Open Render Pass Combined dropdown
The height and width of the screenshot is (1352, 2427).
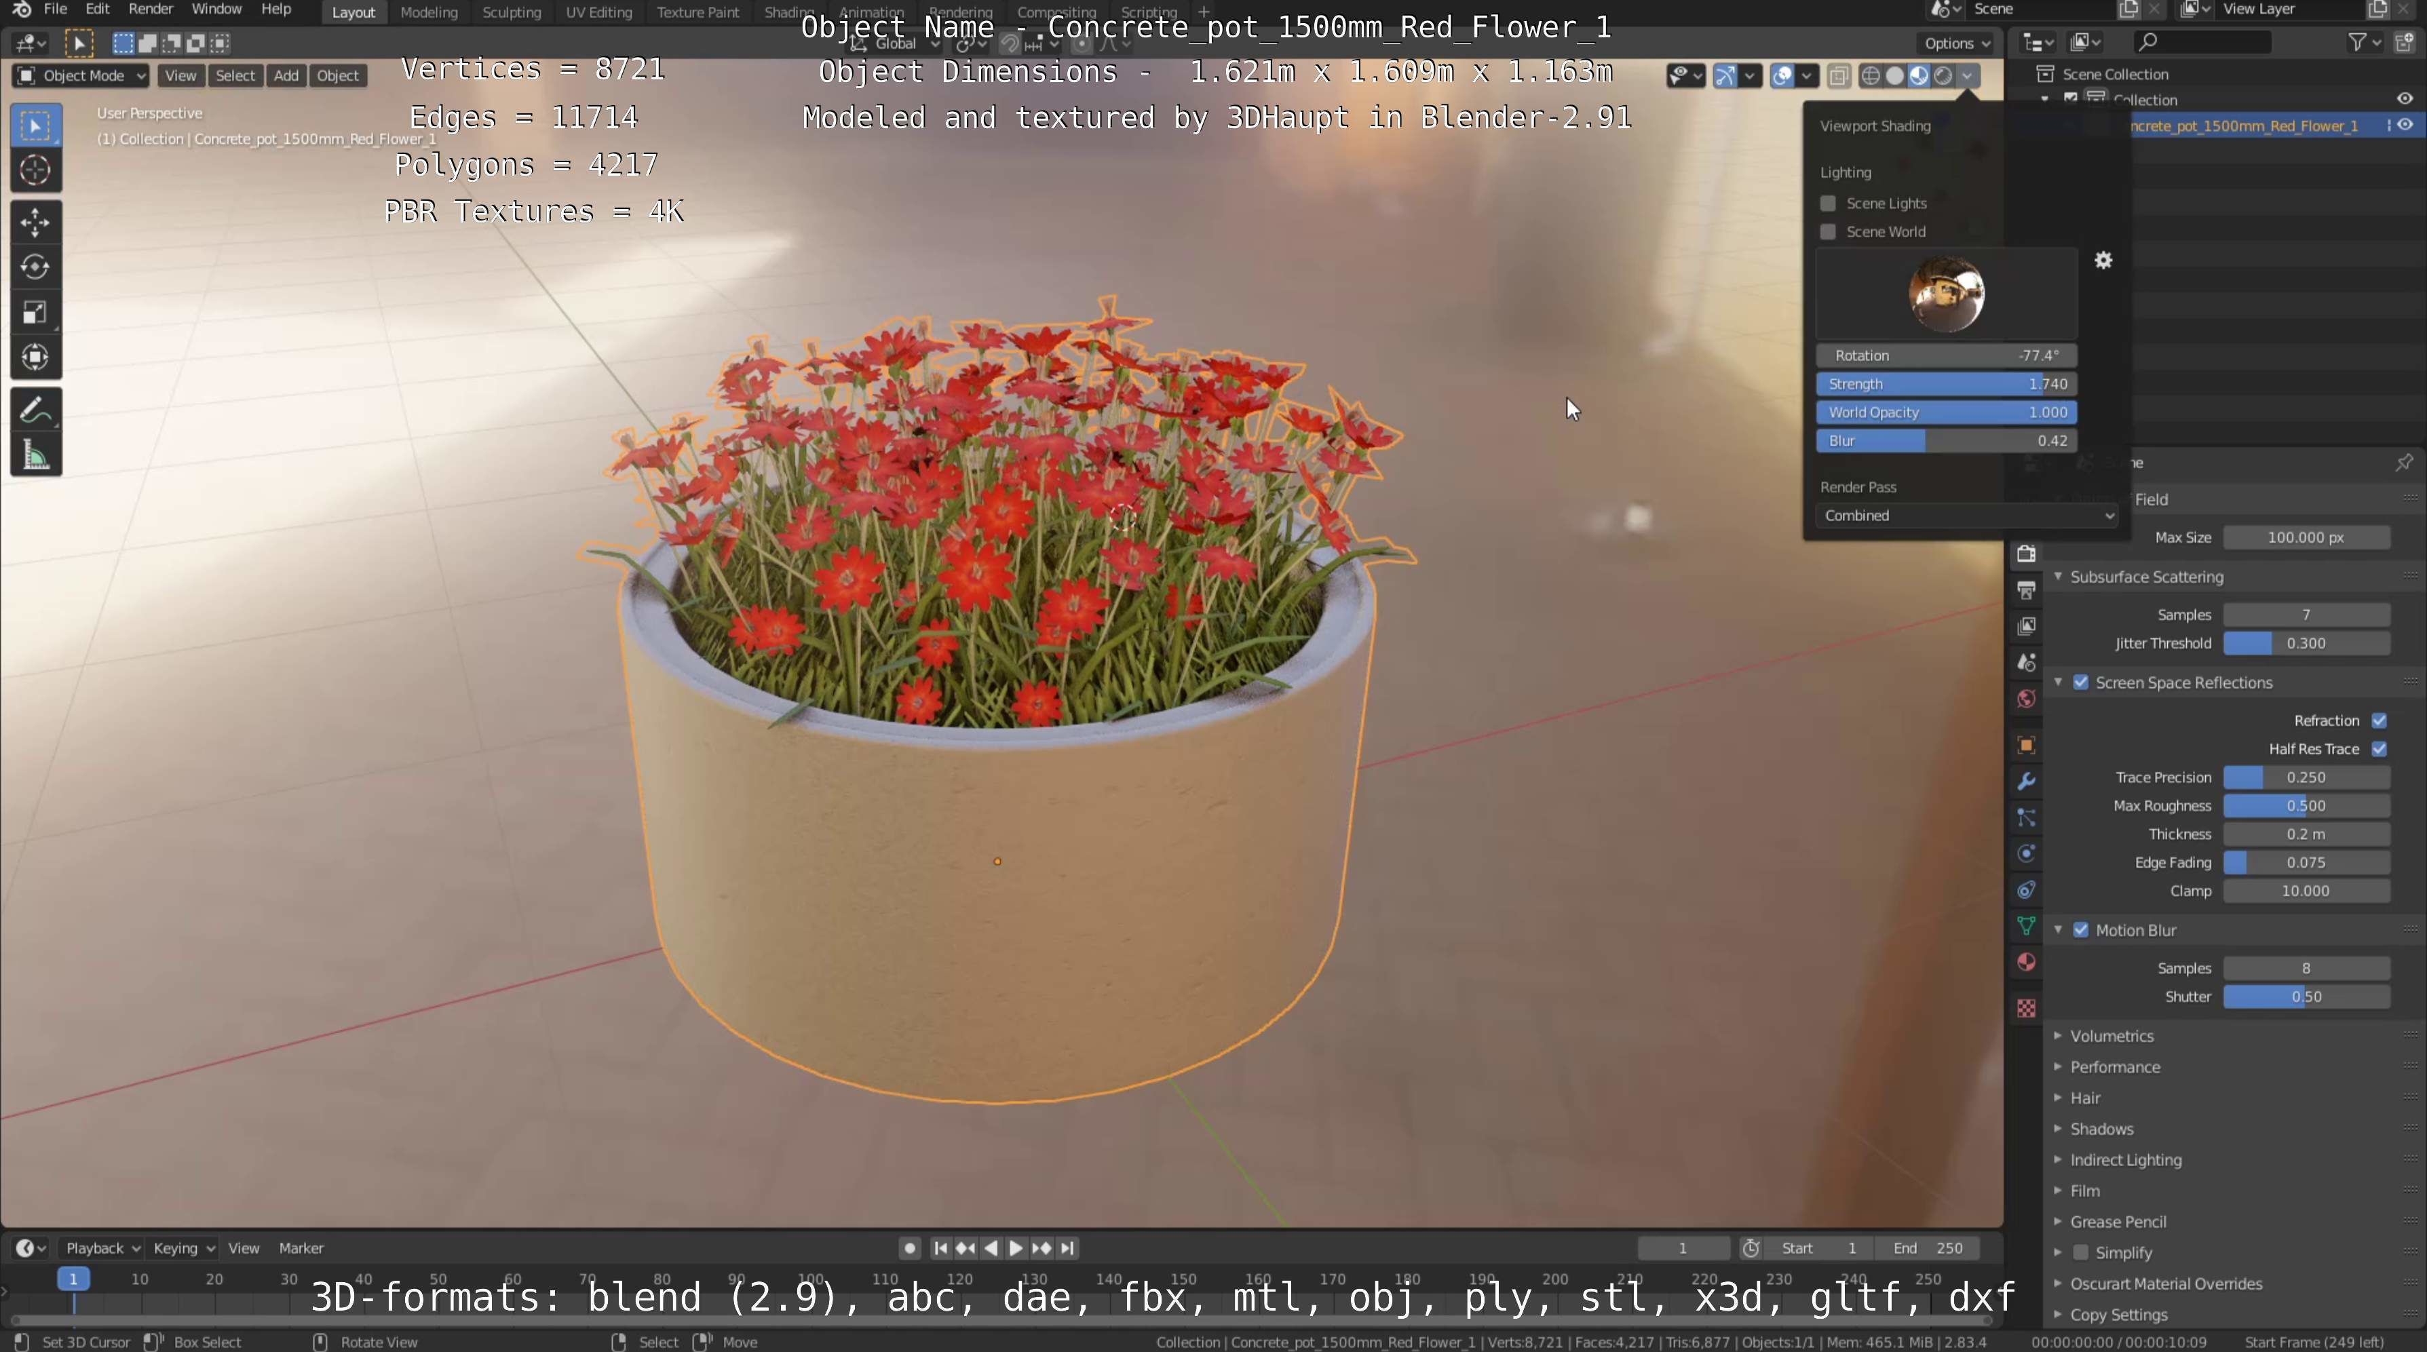coord(1966,516)
